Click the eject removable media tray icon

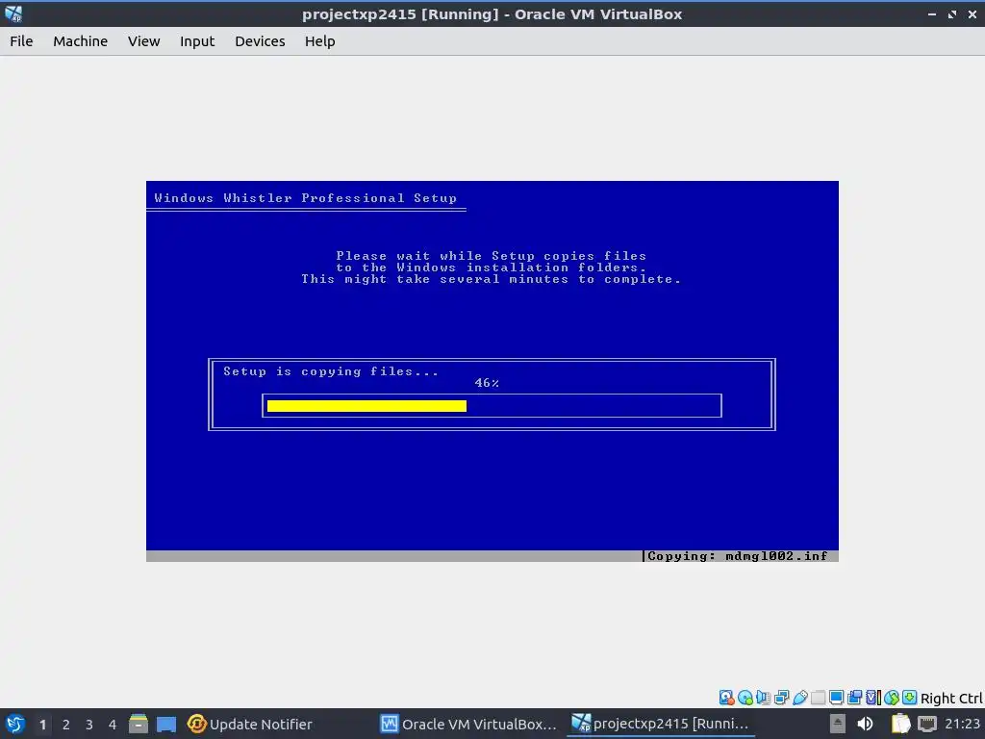tap(838, 724)
